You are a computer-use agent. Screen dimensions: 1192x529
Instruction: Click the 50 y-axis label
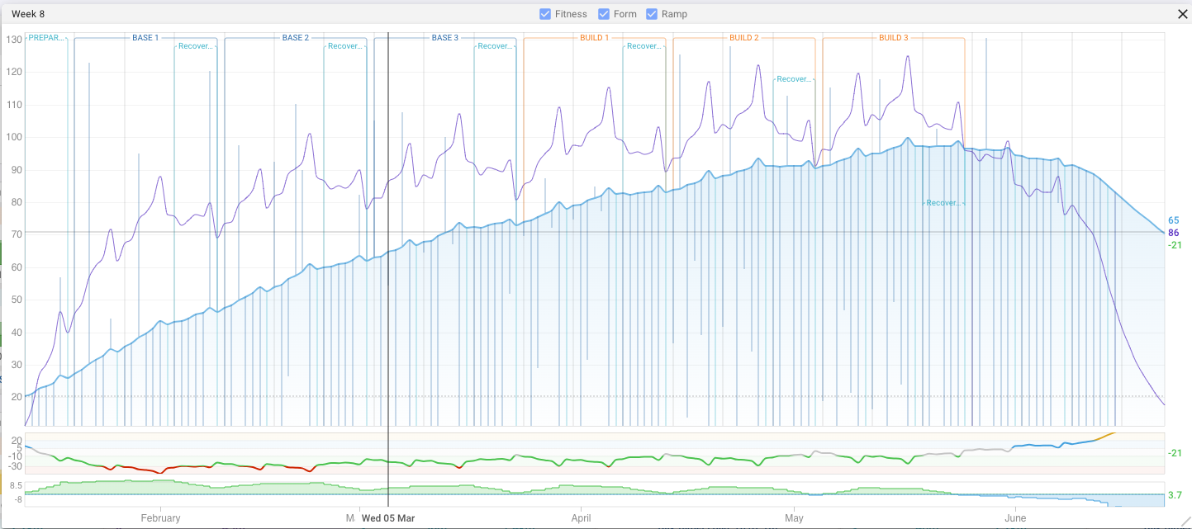(17, 300)
